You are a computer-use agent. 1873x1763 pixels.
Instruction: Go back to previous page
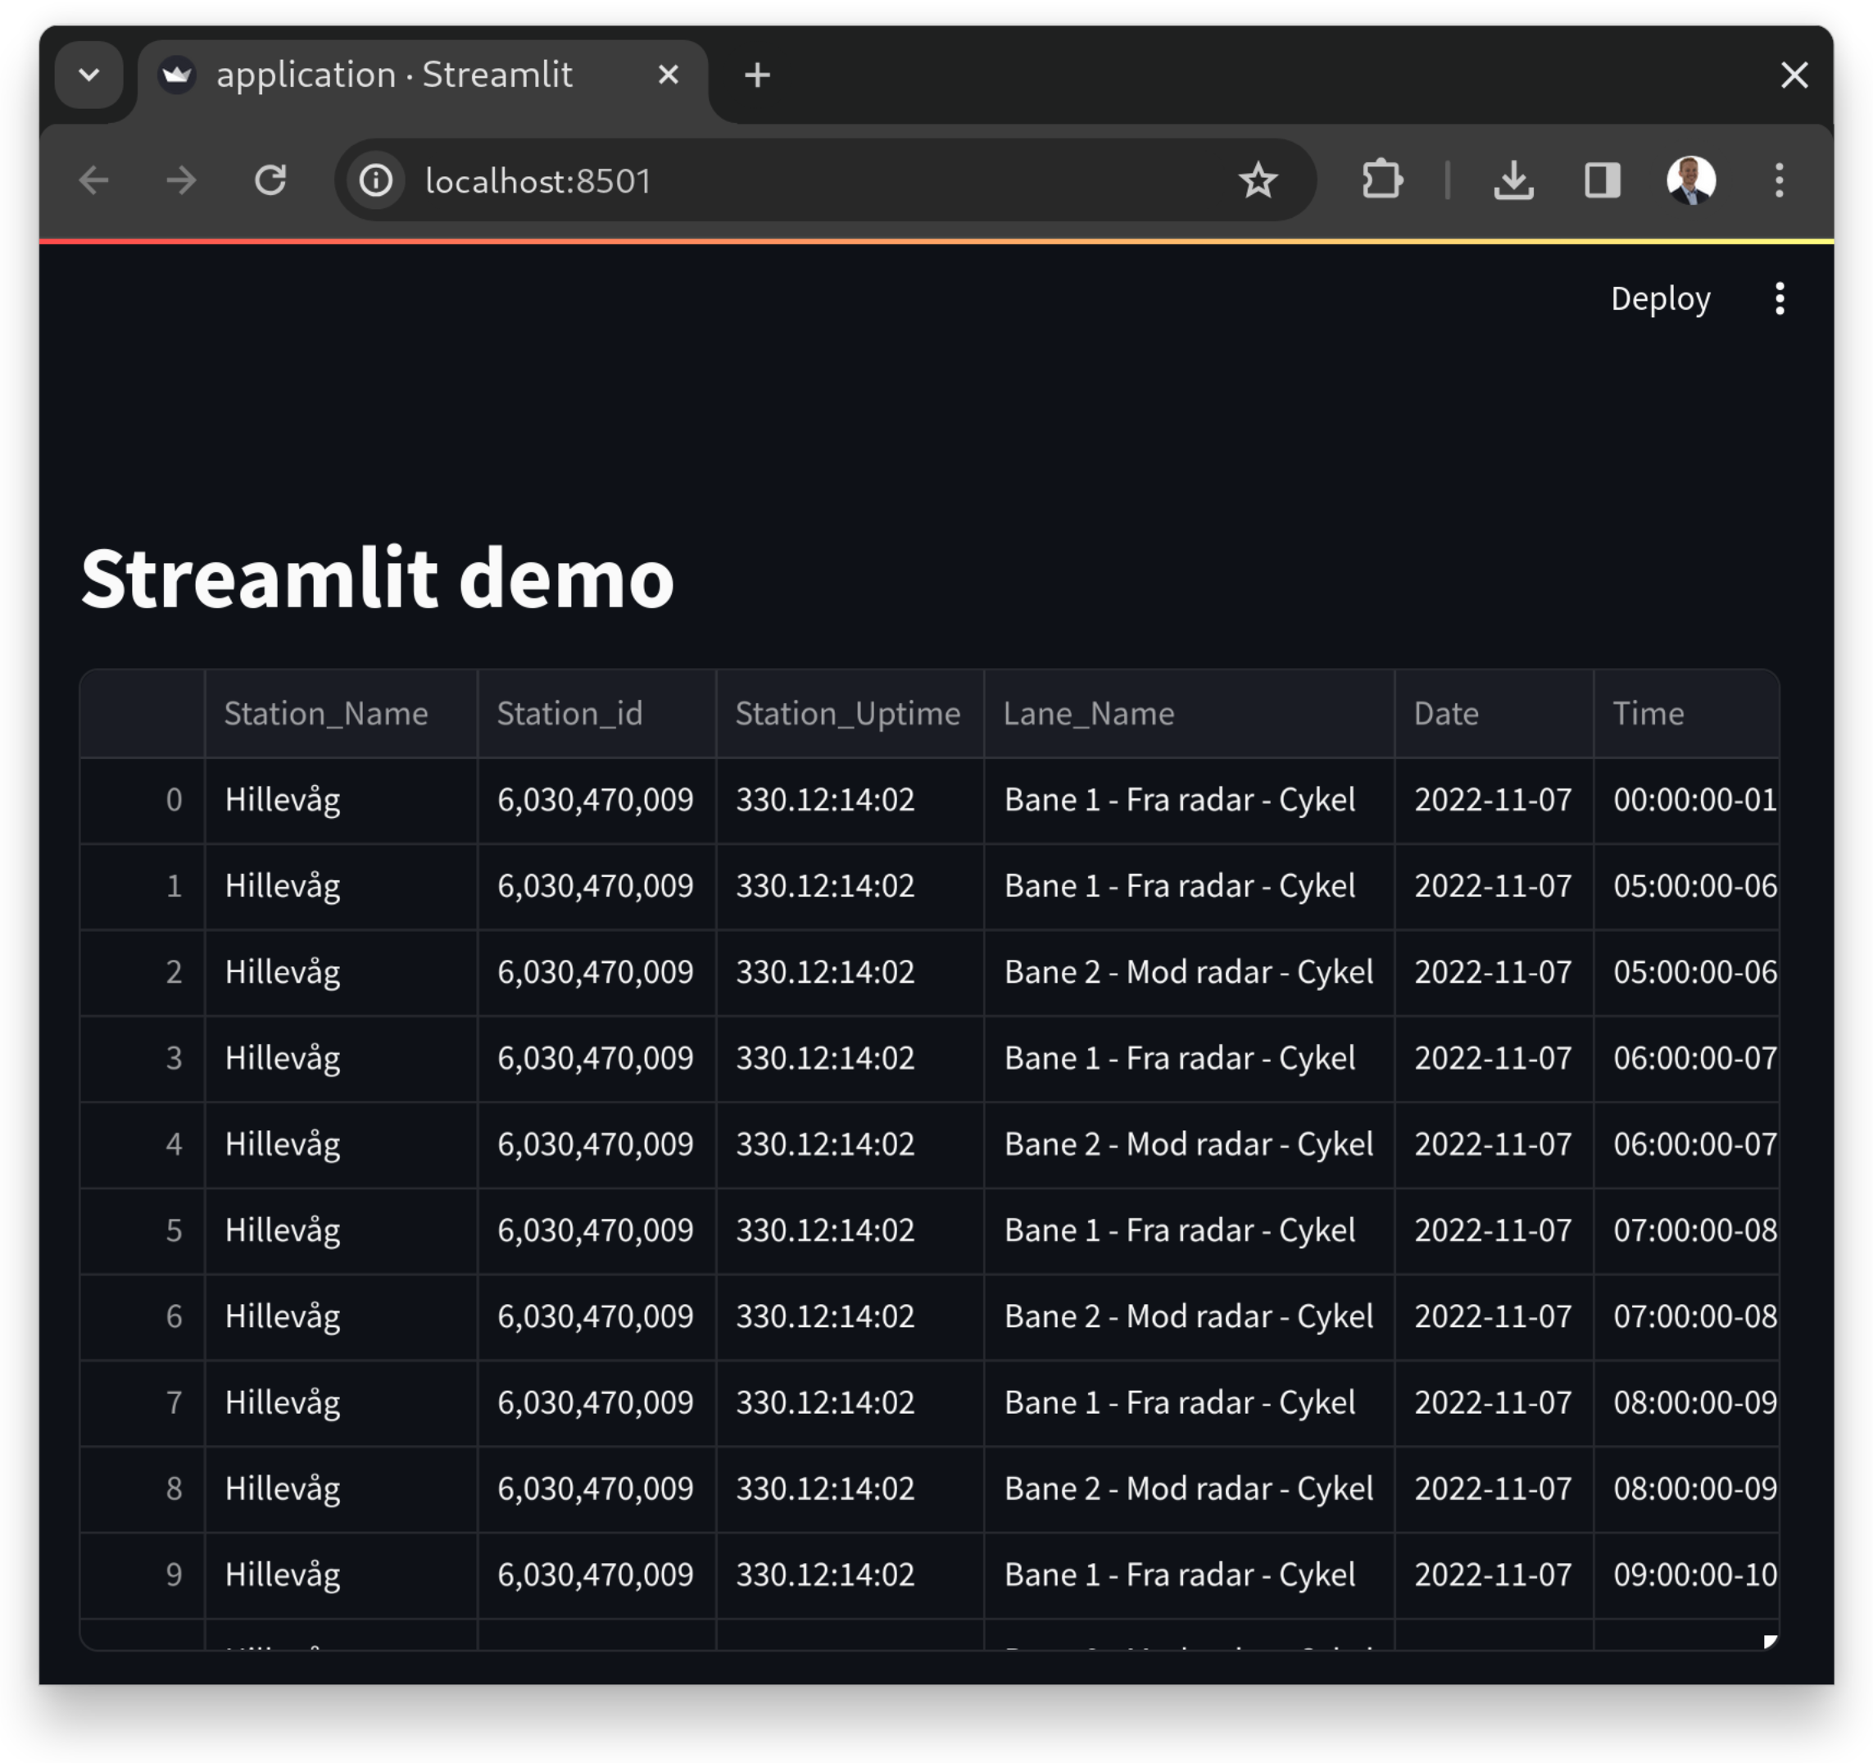tap(94, 180)
